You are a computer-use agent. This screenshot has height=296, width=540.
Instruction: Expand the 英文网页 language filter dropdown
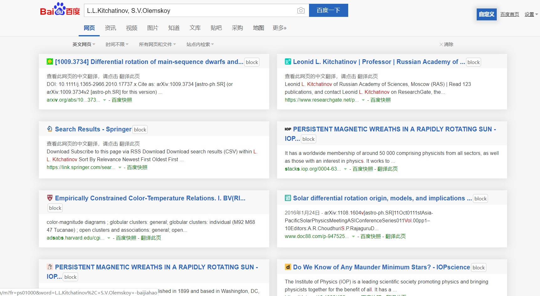click(84, 45)
